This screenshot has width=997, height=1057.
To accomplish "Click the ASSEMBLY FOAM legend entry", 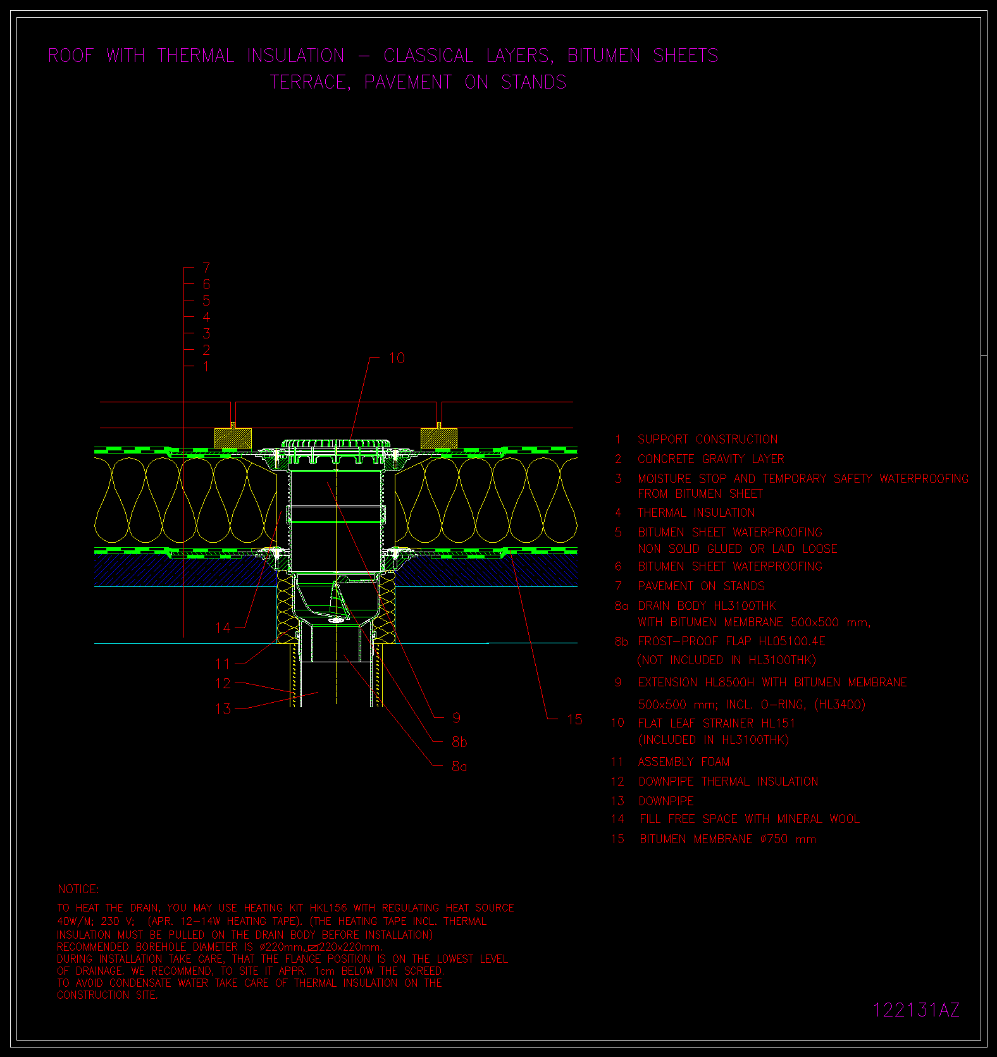I will pos(683,762).
